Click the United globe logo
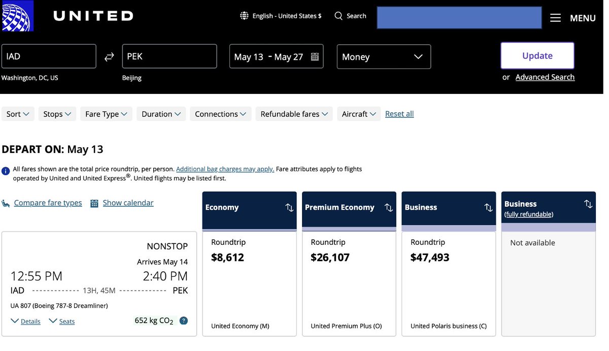609x351 pixels. tap(17, 16)
